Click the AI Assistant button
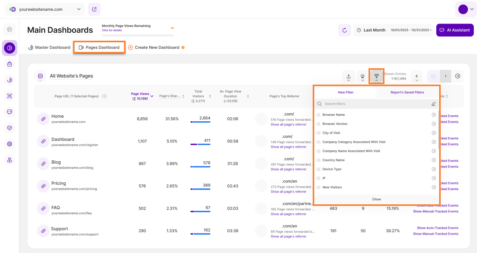This screenshot has height=253, width=477. 455,30
